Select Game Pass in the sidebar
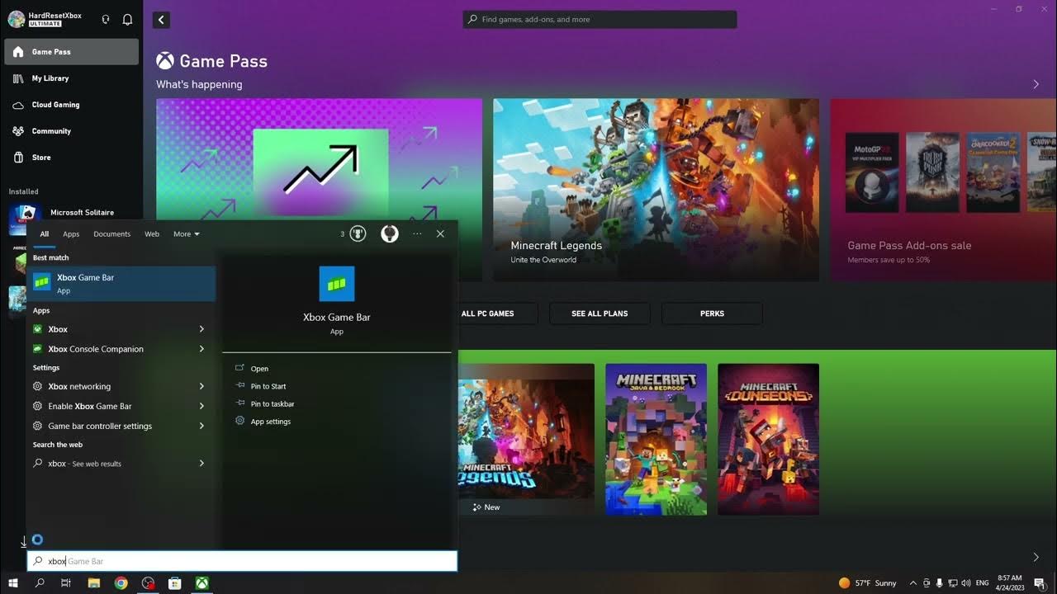The width and height of the screenshot is (1057, 594). coord(71,51)
